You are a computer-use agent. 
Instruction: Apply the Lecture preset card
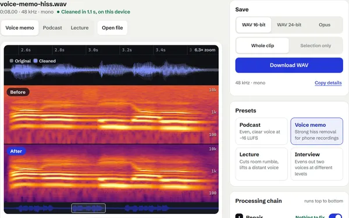coord(262,164)
